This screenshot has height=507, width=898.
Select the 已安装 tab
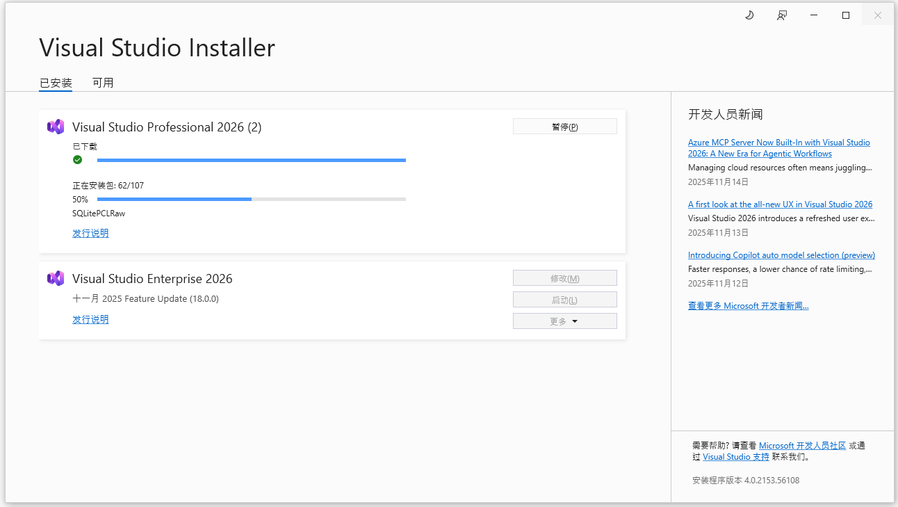pyautogui.click(x=56, y=83)
